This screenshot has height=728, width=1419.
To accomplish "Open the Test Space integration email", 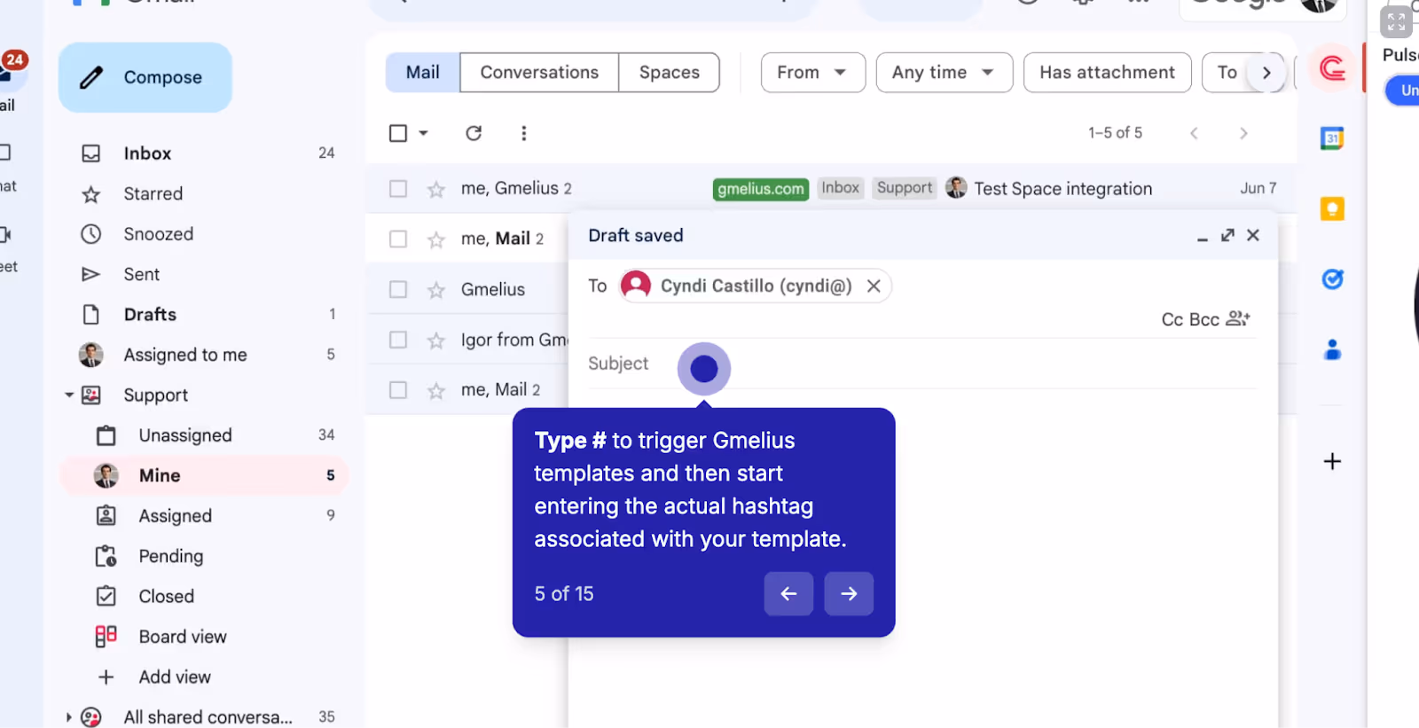I will pos(1062,189).
